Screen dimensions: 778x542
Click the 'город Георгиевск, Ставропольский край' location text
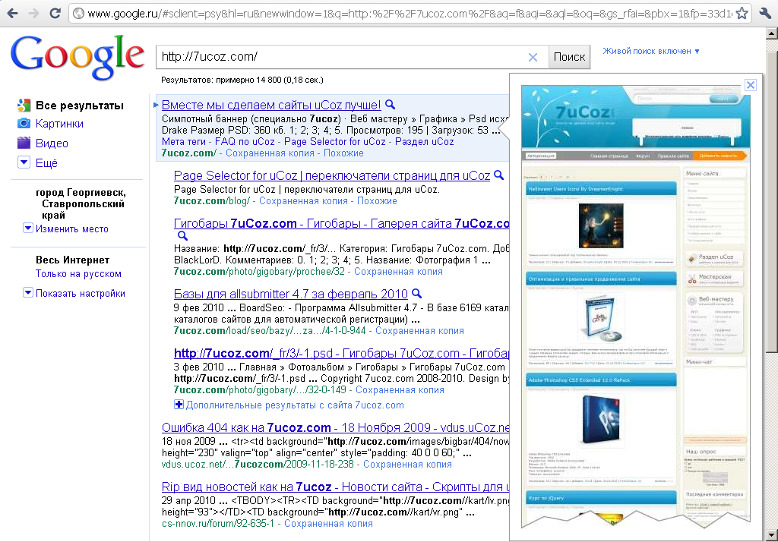81,203
